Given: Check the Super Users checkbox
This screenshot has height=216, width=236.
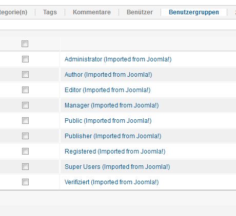Looking at the screenshot, I should 25,167.
